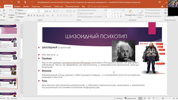Click the Упорядочить arrange button

pos(130,13)
